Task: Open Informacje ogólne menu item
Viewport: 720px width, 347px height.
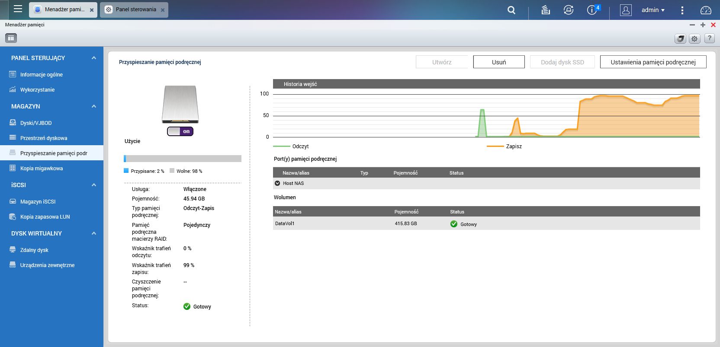Action: [x=52, y=74]
